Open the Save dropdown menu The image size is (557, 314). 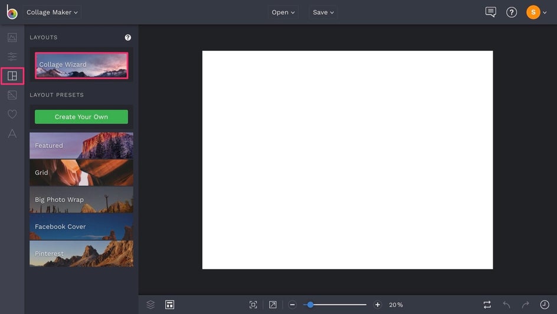click(x=323, y=12)
